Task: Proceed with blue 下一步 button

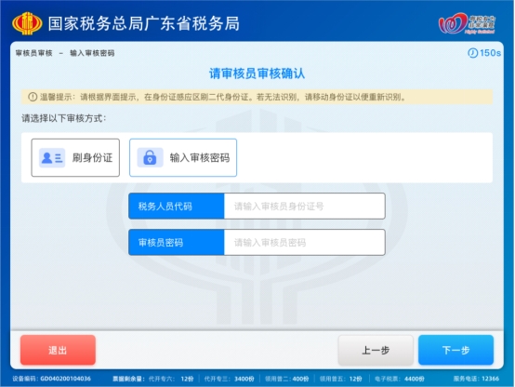Action: point(456,350)
